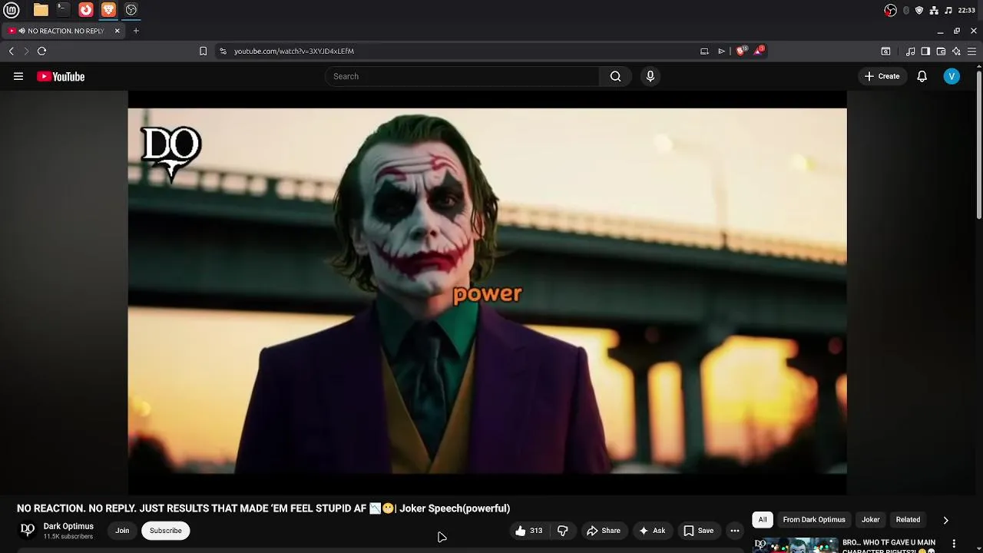Switch to the Brave browser panel icon
983x553 pixels.
pyautogui.click(x=108, y=10)
